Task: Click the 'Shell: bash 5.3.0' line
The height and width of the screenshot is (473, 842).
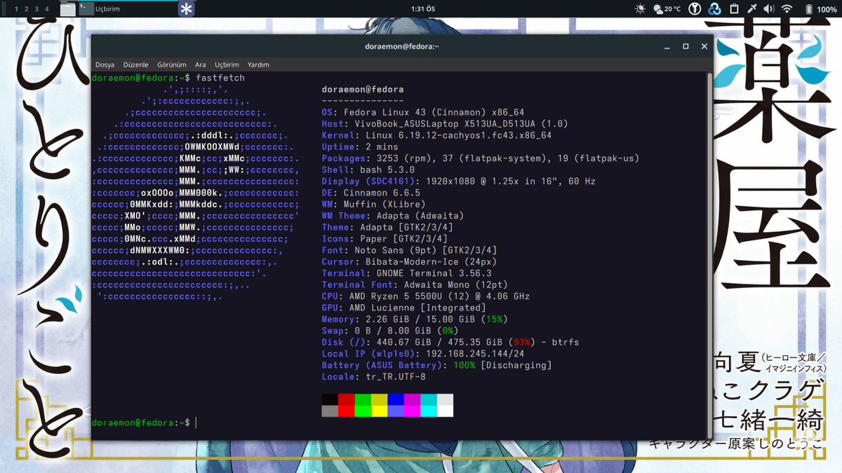Action: (368, 170)
